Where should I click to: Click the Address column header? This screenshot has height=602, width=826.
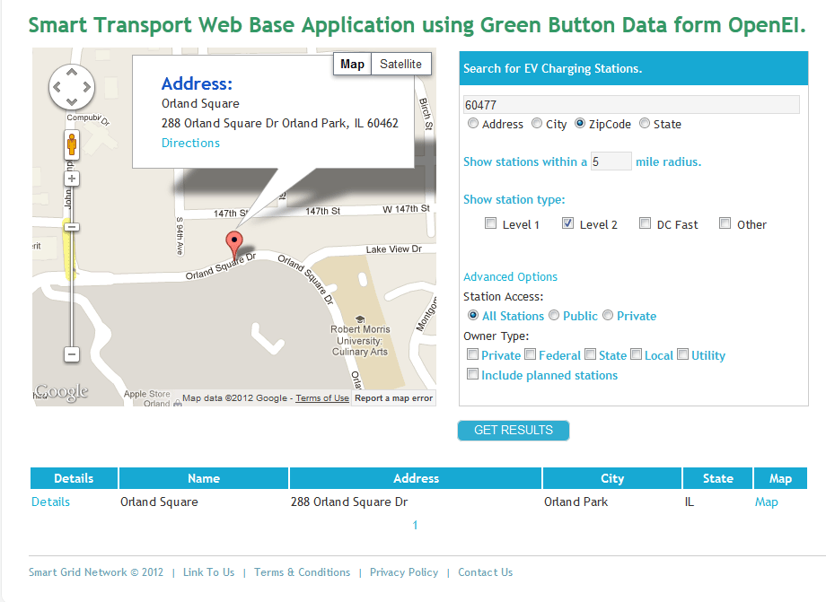coord(416,478)
